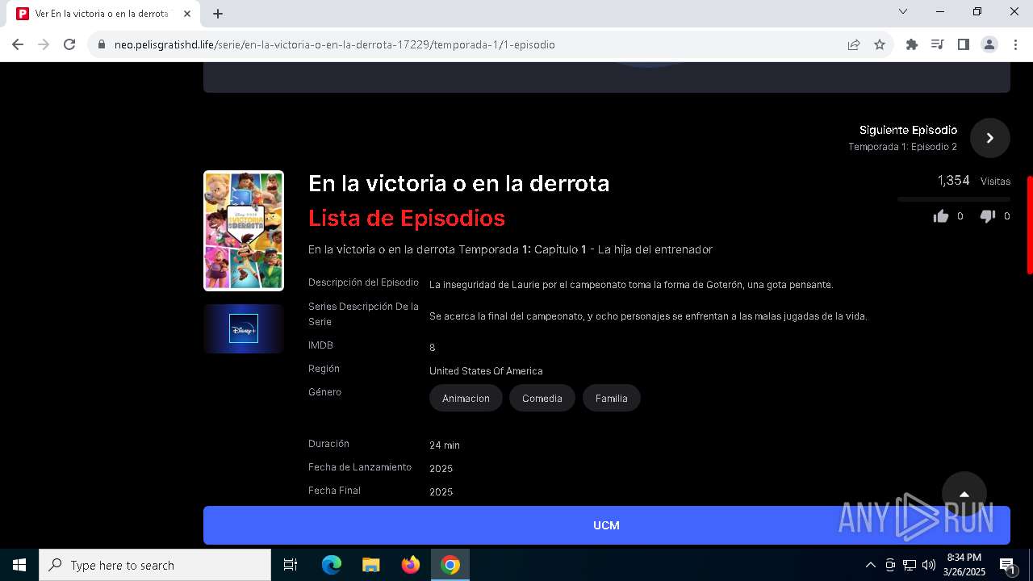Screen dimensions: 1033x581
Task: Select the Familia genre tag
Action: 612,398
